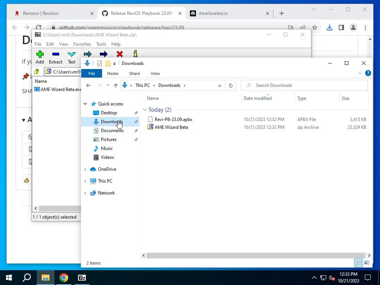
Task: Select Music in the navigation pane
Action: pos(107,148)
